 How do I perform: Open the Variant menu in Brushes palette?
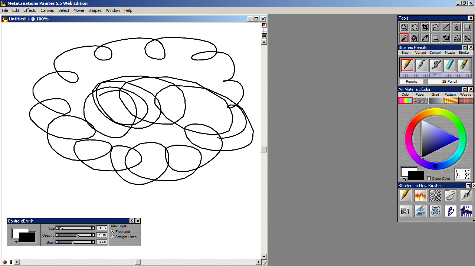point(420,53)
